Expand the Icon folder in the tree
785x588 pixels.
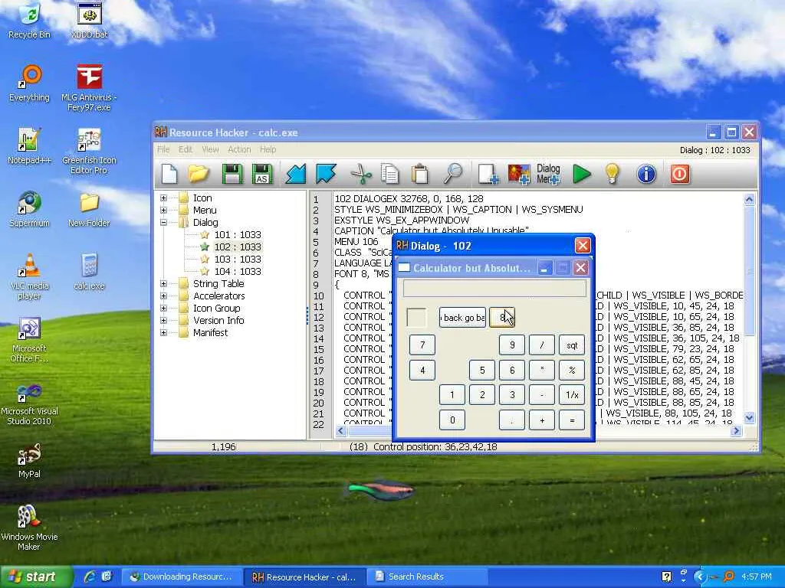[163, 198]
